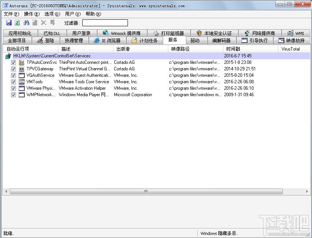The width and height of the screenshot is (312, 238).
Task: Click 'VMware Activation Helper' description text
Action: coord(82,88)
